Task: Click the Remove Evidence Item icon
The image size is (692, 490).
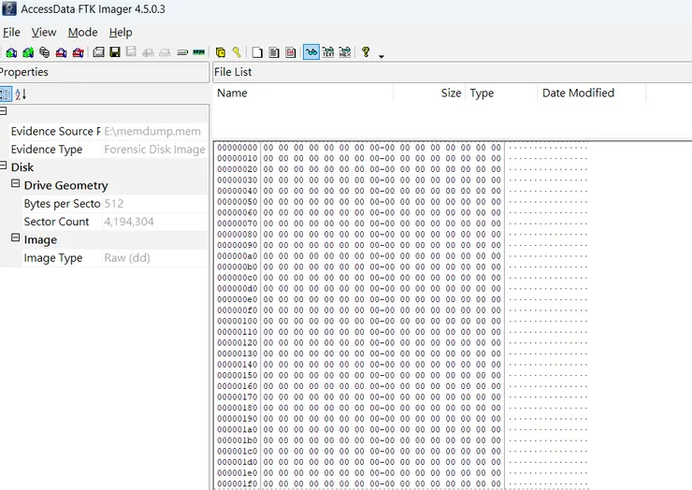Action: 61,52
